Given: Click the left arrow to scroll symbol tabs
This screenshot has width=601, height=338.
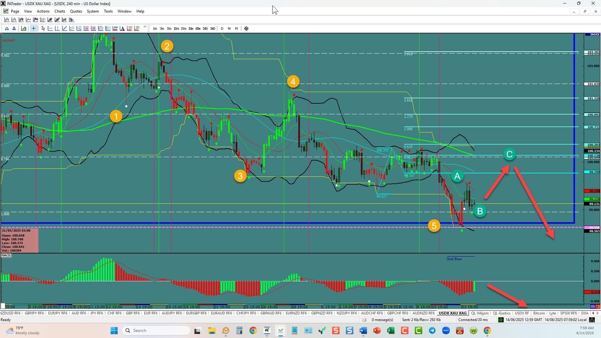Looking at the screenshot, I should pyautogui.click(x=593, y=313).
